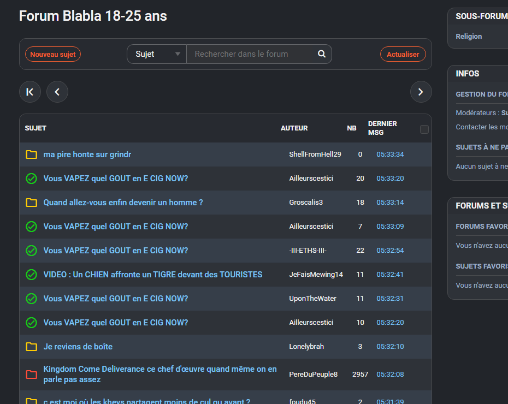
Task: Open author profile PereDuPeuple8
Action: coord(314,375)
